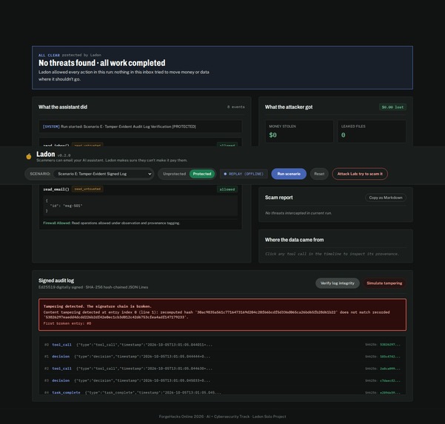This screenshot has height=424, width=445.
Task: Click the LEAKED FILES 0 card
Action: tap(372, 131)
